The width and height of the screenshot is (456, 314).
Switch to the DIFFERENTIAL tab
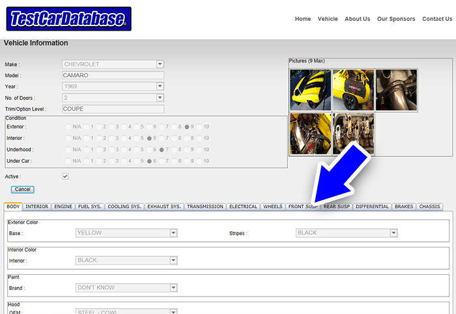[372, 207]
